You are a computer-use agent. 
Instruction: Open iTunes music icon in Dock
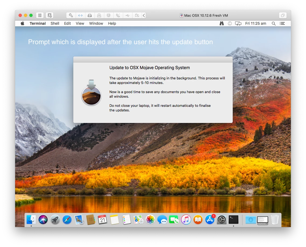(186, 220)
